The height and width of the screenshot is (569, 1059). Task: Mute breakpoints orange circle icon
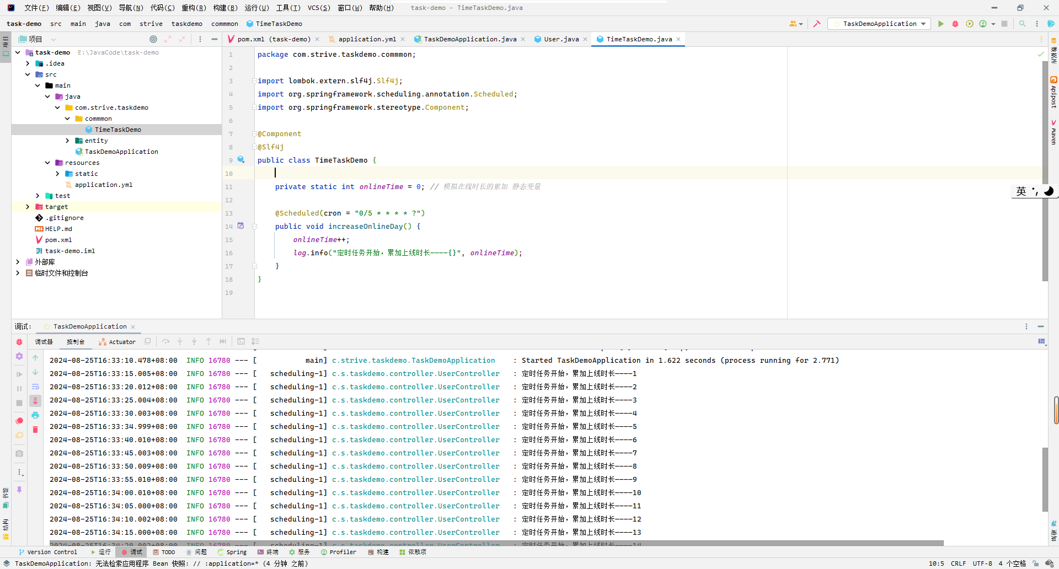pos(19,435)
